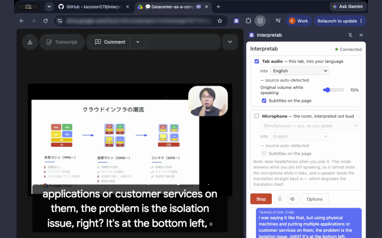
Task: Toggle the microphone icon button
Action: pyautogui.click(x=280, y=199)
